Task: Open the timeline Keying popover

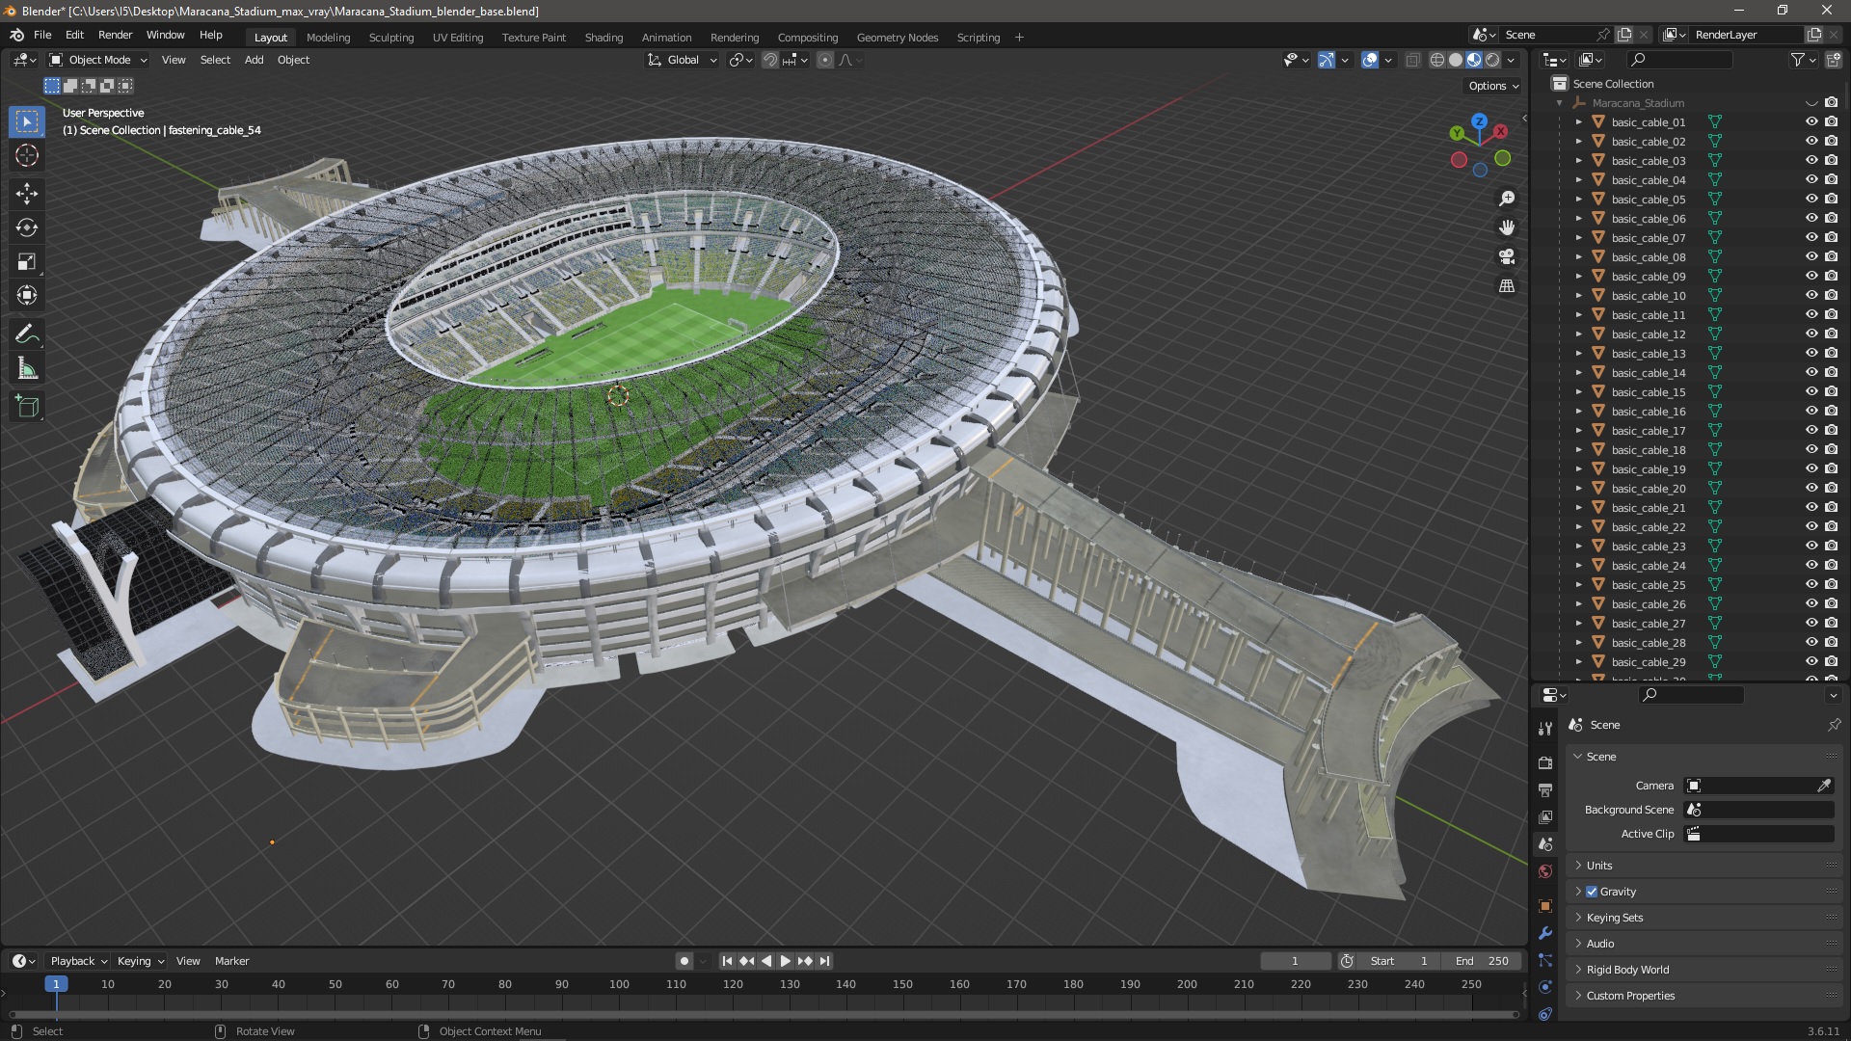Action: pos(140,961)
